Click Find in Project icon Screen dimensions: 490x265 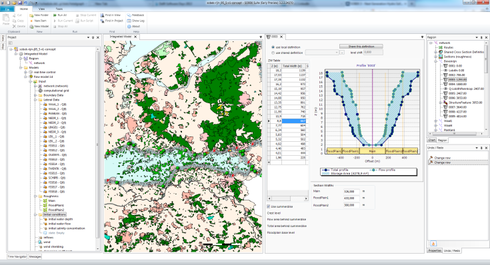point(102,21)
